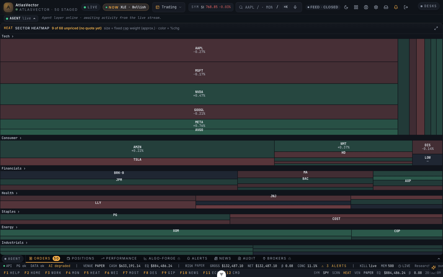The width and height of the screenshot is (443, 277).
Task: Click the lock icon next to BROKERS
Action: pos(290,258)
